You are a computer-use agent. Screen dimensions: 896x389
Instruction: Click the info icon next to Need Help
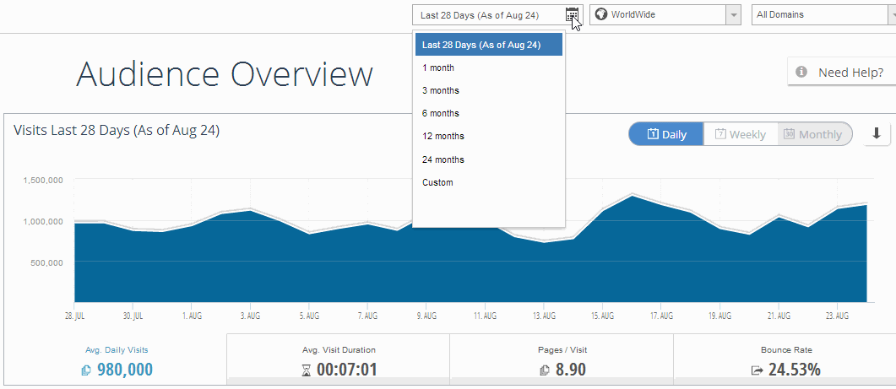click(801, 73)
